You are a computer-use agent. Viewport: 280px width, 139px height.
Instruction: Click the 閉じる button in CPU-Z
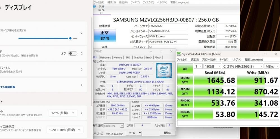click(x=167, y=133)
